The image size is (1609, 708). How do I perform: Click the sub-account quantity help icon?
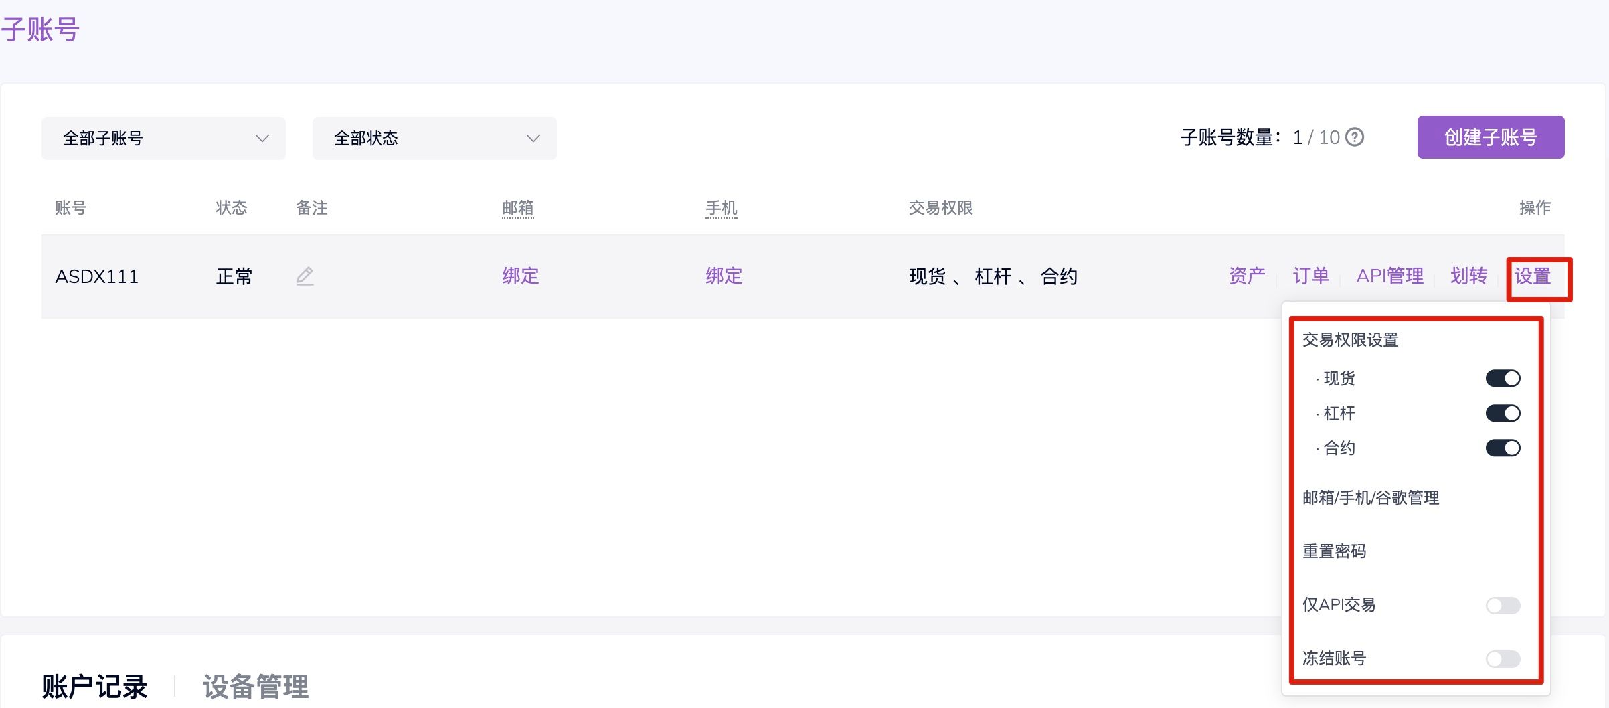pyautogui.click(x=1355, y=137)
